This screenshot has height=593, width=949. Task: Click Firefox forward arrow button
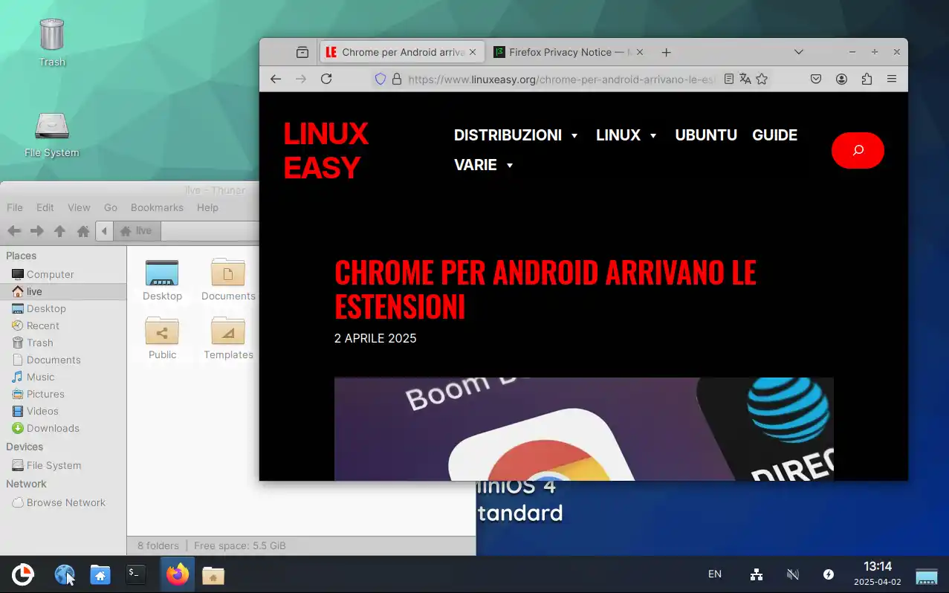(x=300, y=79)
